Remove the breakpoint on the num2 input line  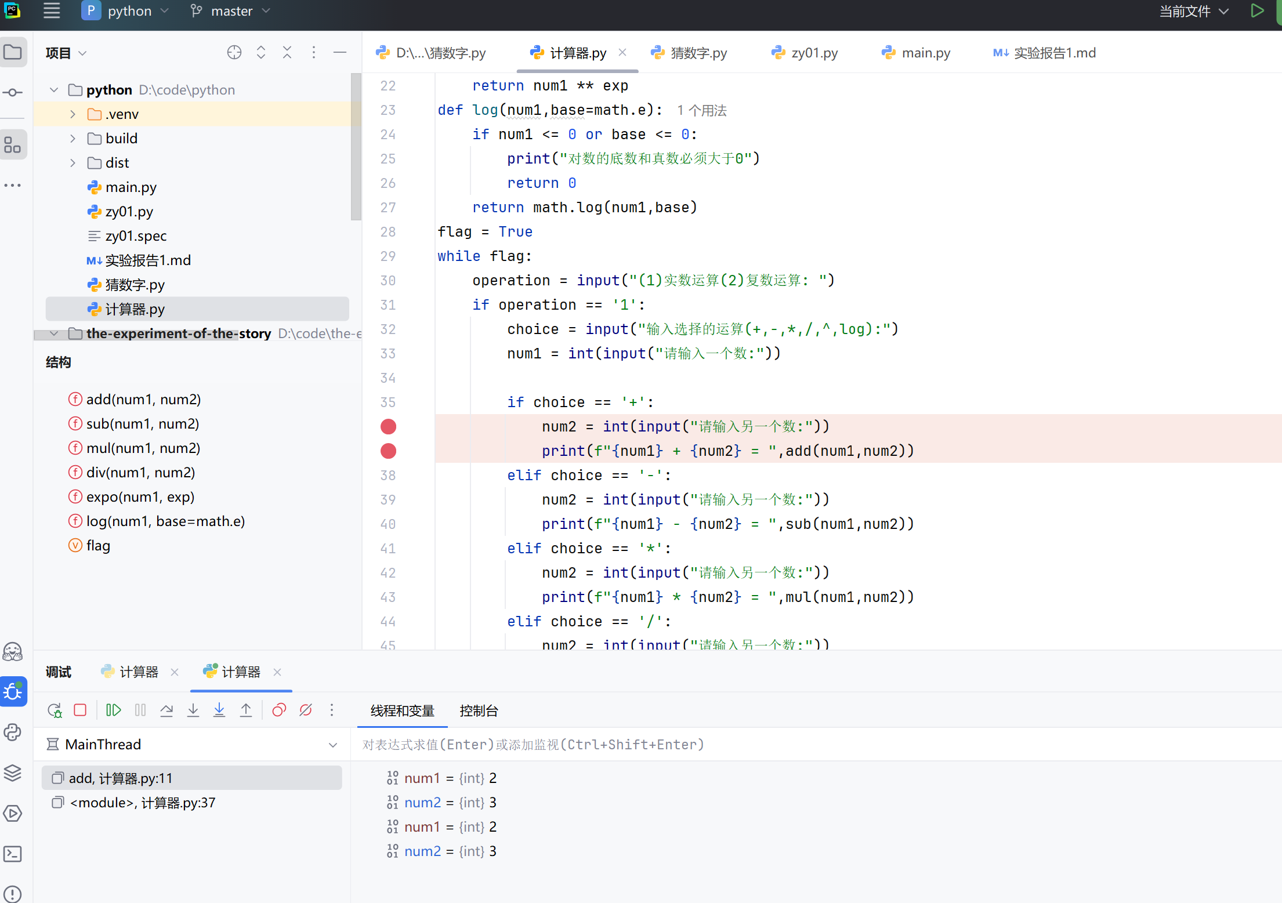click(x=388, y=427)
